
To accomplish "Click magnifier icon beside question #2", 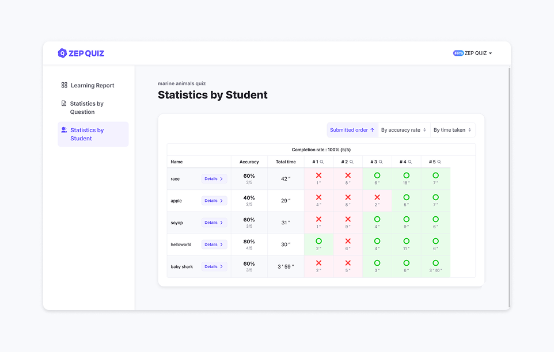I will click(351, 162).
